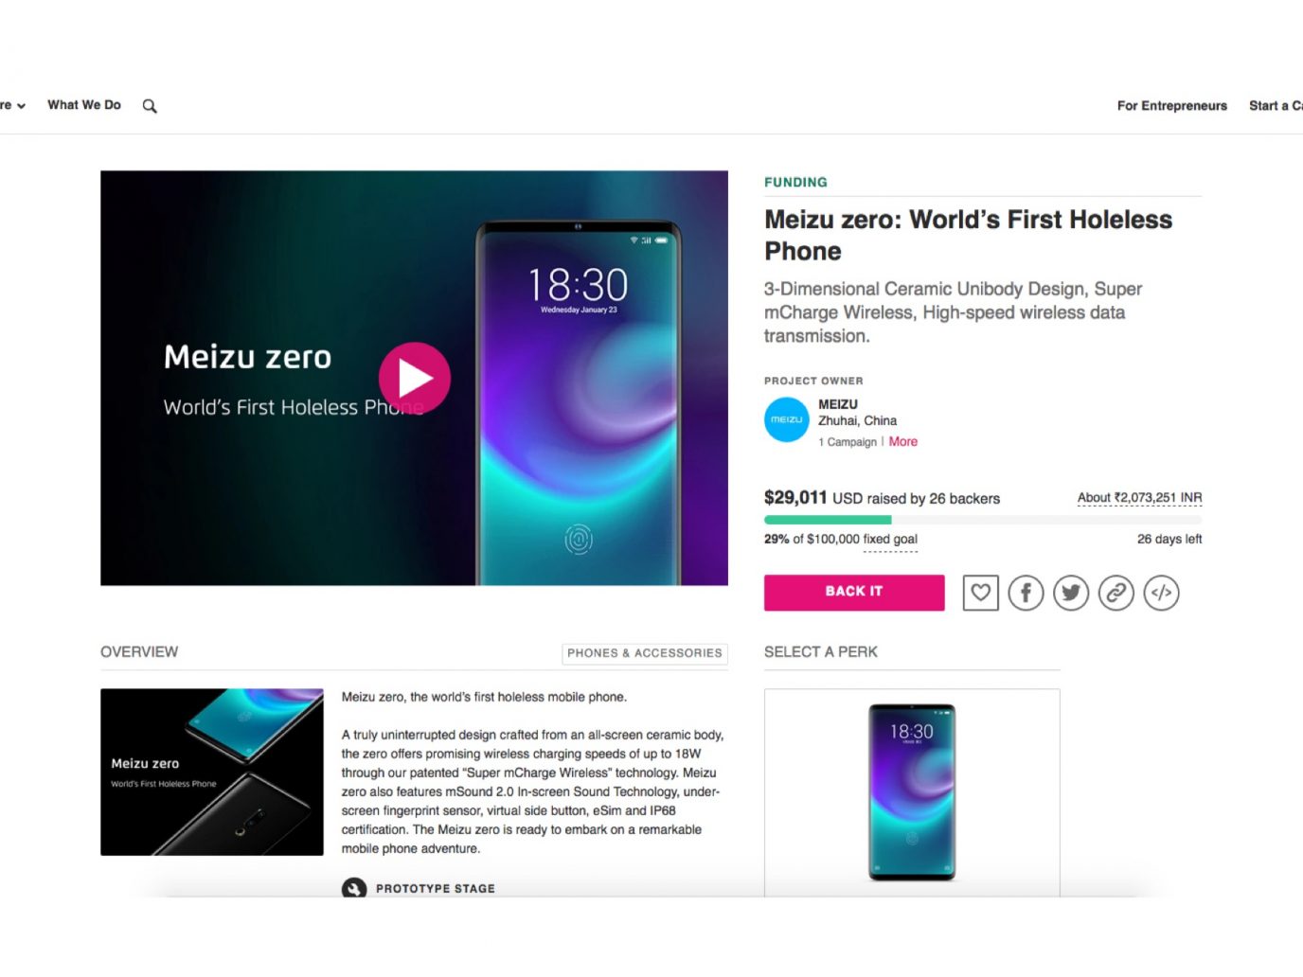Click the green funding progress bar

828,520
